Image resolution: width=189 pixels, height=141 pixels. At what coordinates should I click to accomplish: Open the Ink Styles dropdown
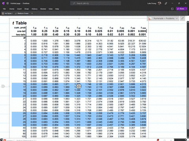[7, 13]
